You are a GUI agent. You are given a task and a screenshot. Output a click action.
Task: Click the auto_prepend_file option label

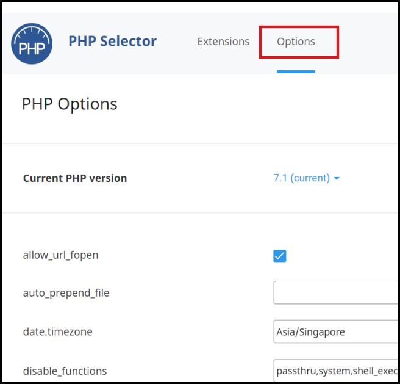point(66,293)
